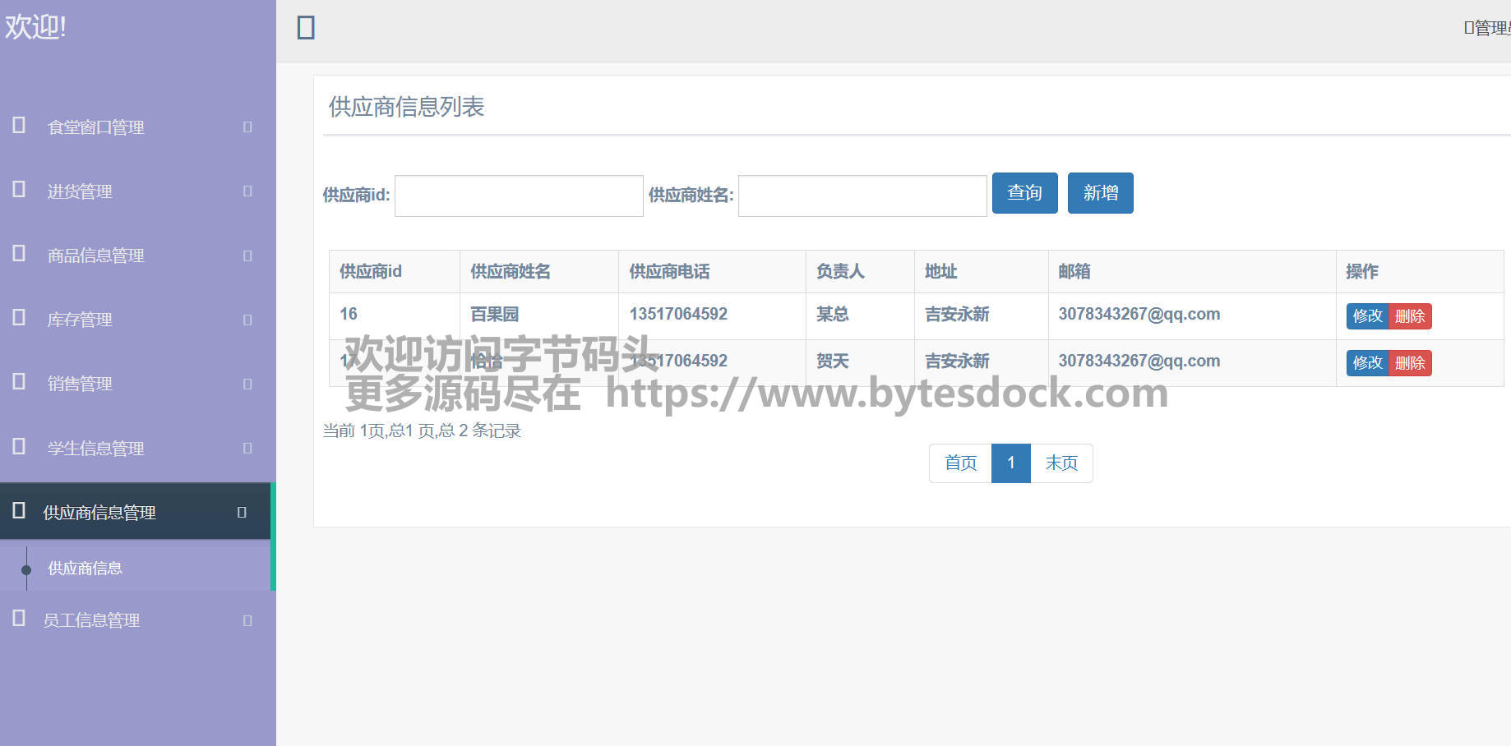Click the icon beside 商品信息管理
Image resolution: width=1511 pixels, height=746 pixels.
pos(19,254)
